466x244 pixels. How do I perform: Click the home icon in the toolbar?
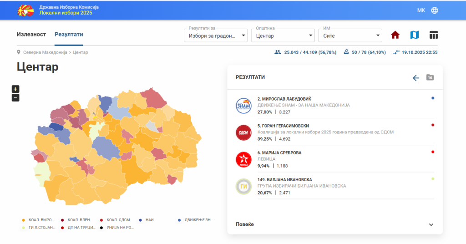coord(395,35)
